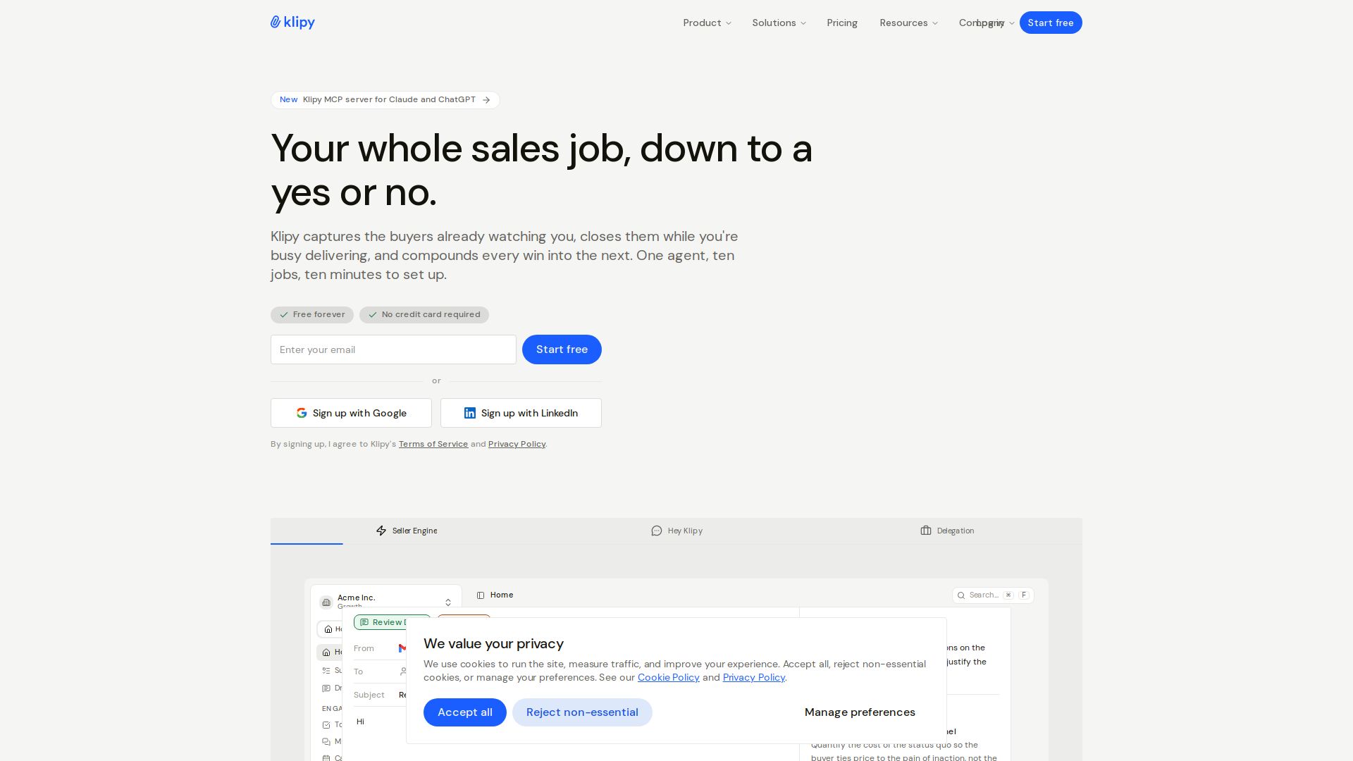Sign up with LinkedIn
Image resolution: width=1353 pixels, height=761 pixels.
click(x=521, y=413)
